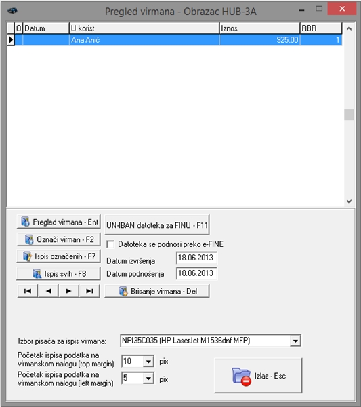The image size is (361, 407).
Task: Click the Označi virman - F2 icon
Action: pos(29,239)
